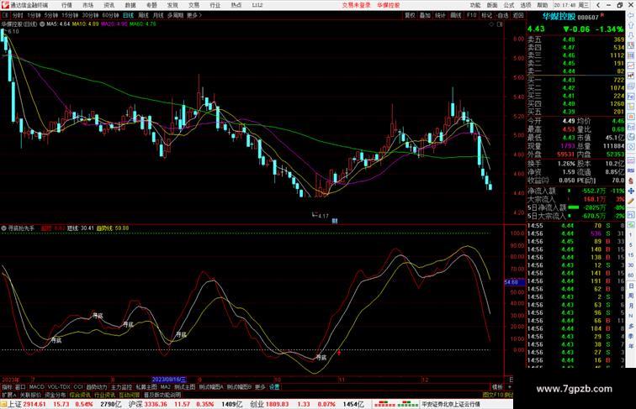The width and height of the screenshot is (636, 409).
Task: Click the pencil drawing icon in sidebar
Action: click(x=631, y=201)
